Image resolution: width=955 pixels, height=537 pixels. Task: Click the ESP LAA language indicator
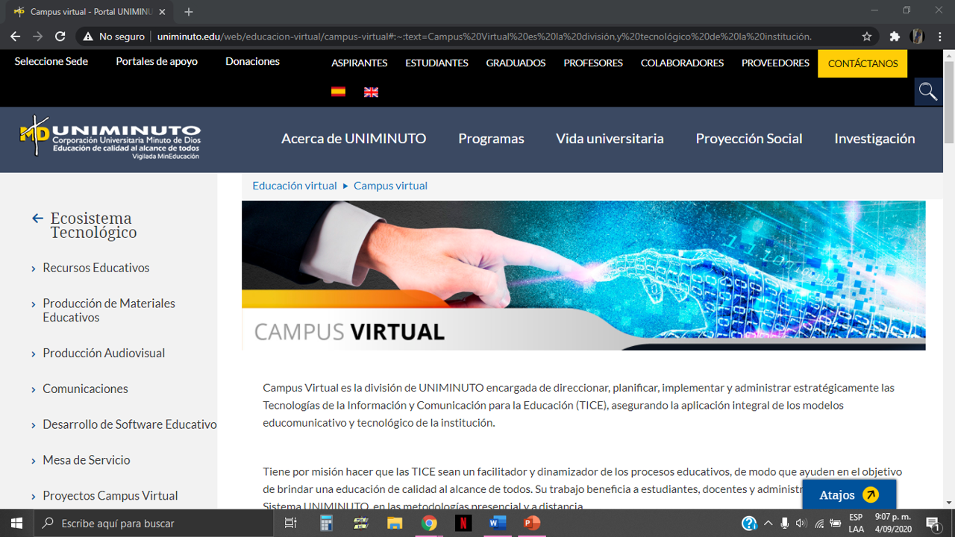[856, 523]
